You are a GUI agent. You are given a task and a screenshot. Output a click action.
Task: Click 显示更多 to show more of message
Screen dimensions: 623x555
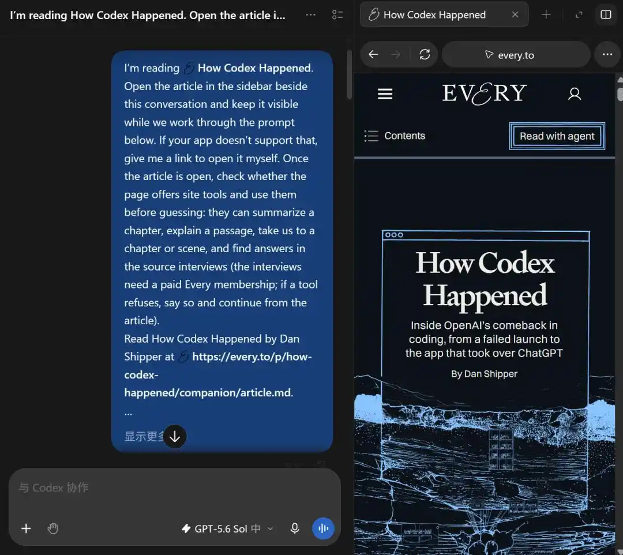144,436
